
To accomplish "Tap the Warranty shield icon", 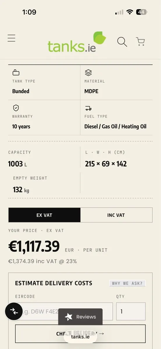I will click(x=16, y=108).
